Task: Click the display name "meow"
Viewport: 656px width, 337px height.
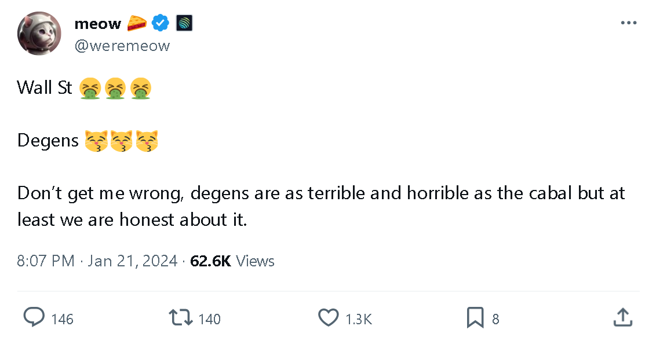Action: (x=97, y=24)
